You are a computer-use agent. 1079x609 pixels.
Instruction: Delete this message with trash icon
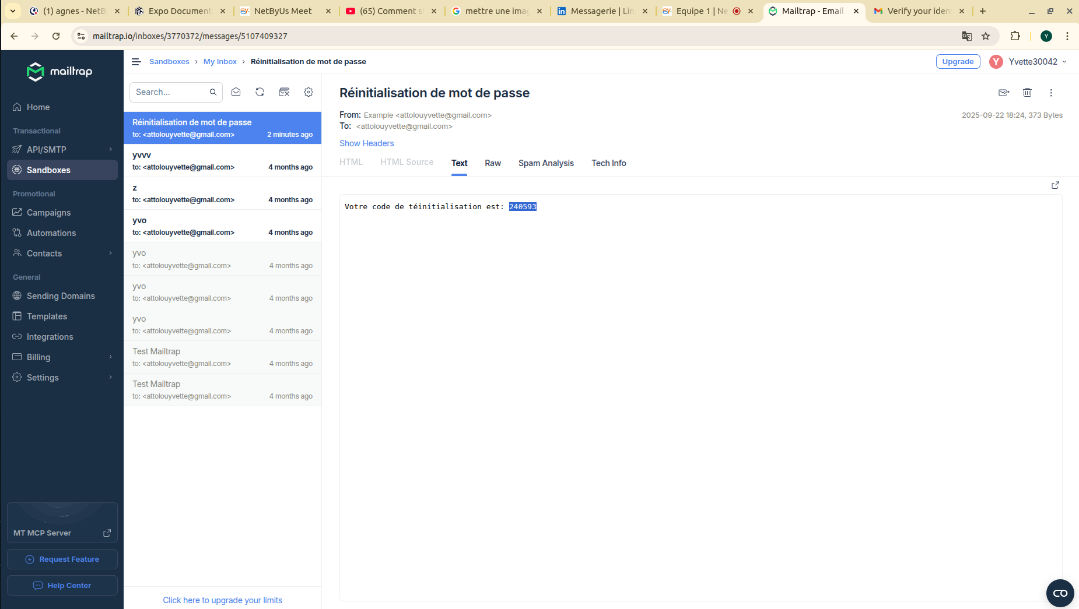(x=1028, y=93)
